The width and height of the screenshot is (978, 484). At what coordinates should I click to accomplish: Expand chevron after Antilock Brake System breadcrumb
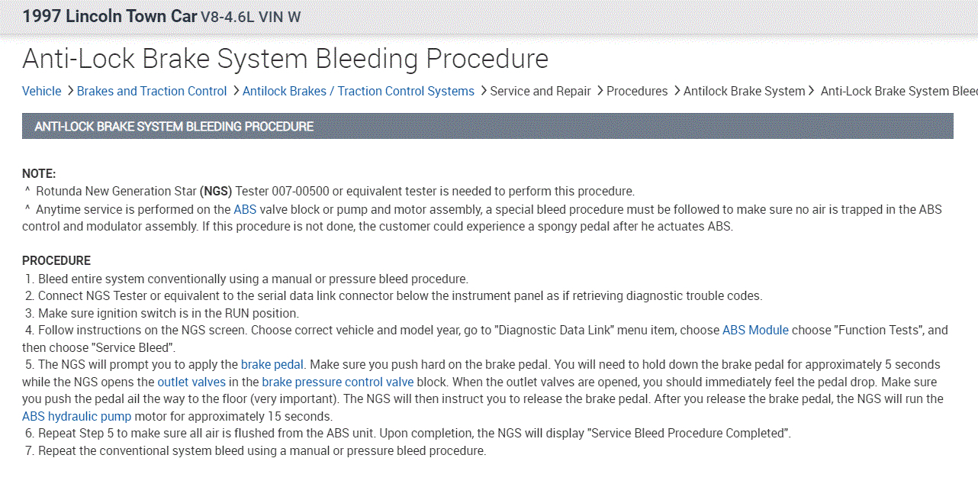point(811,92)
